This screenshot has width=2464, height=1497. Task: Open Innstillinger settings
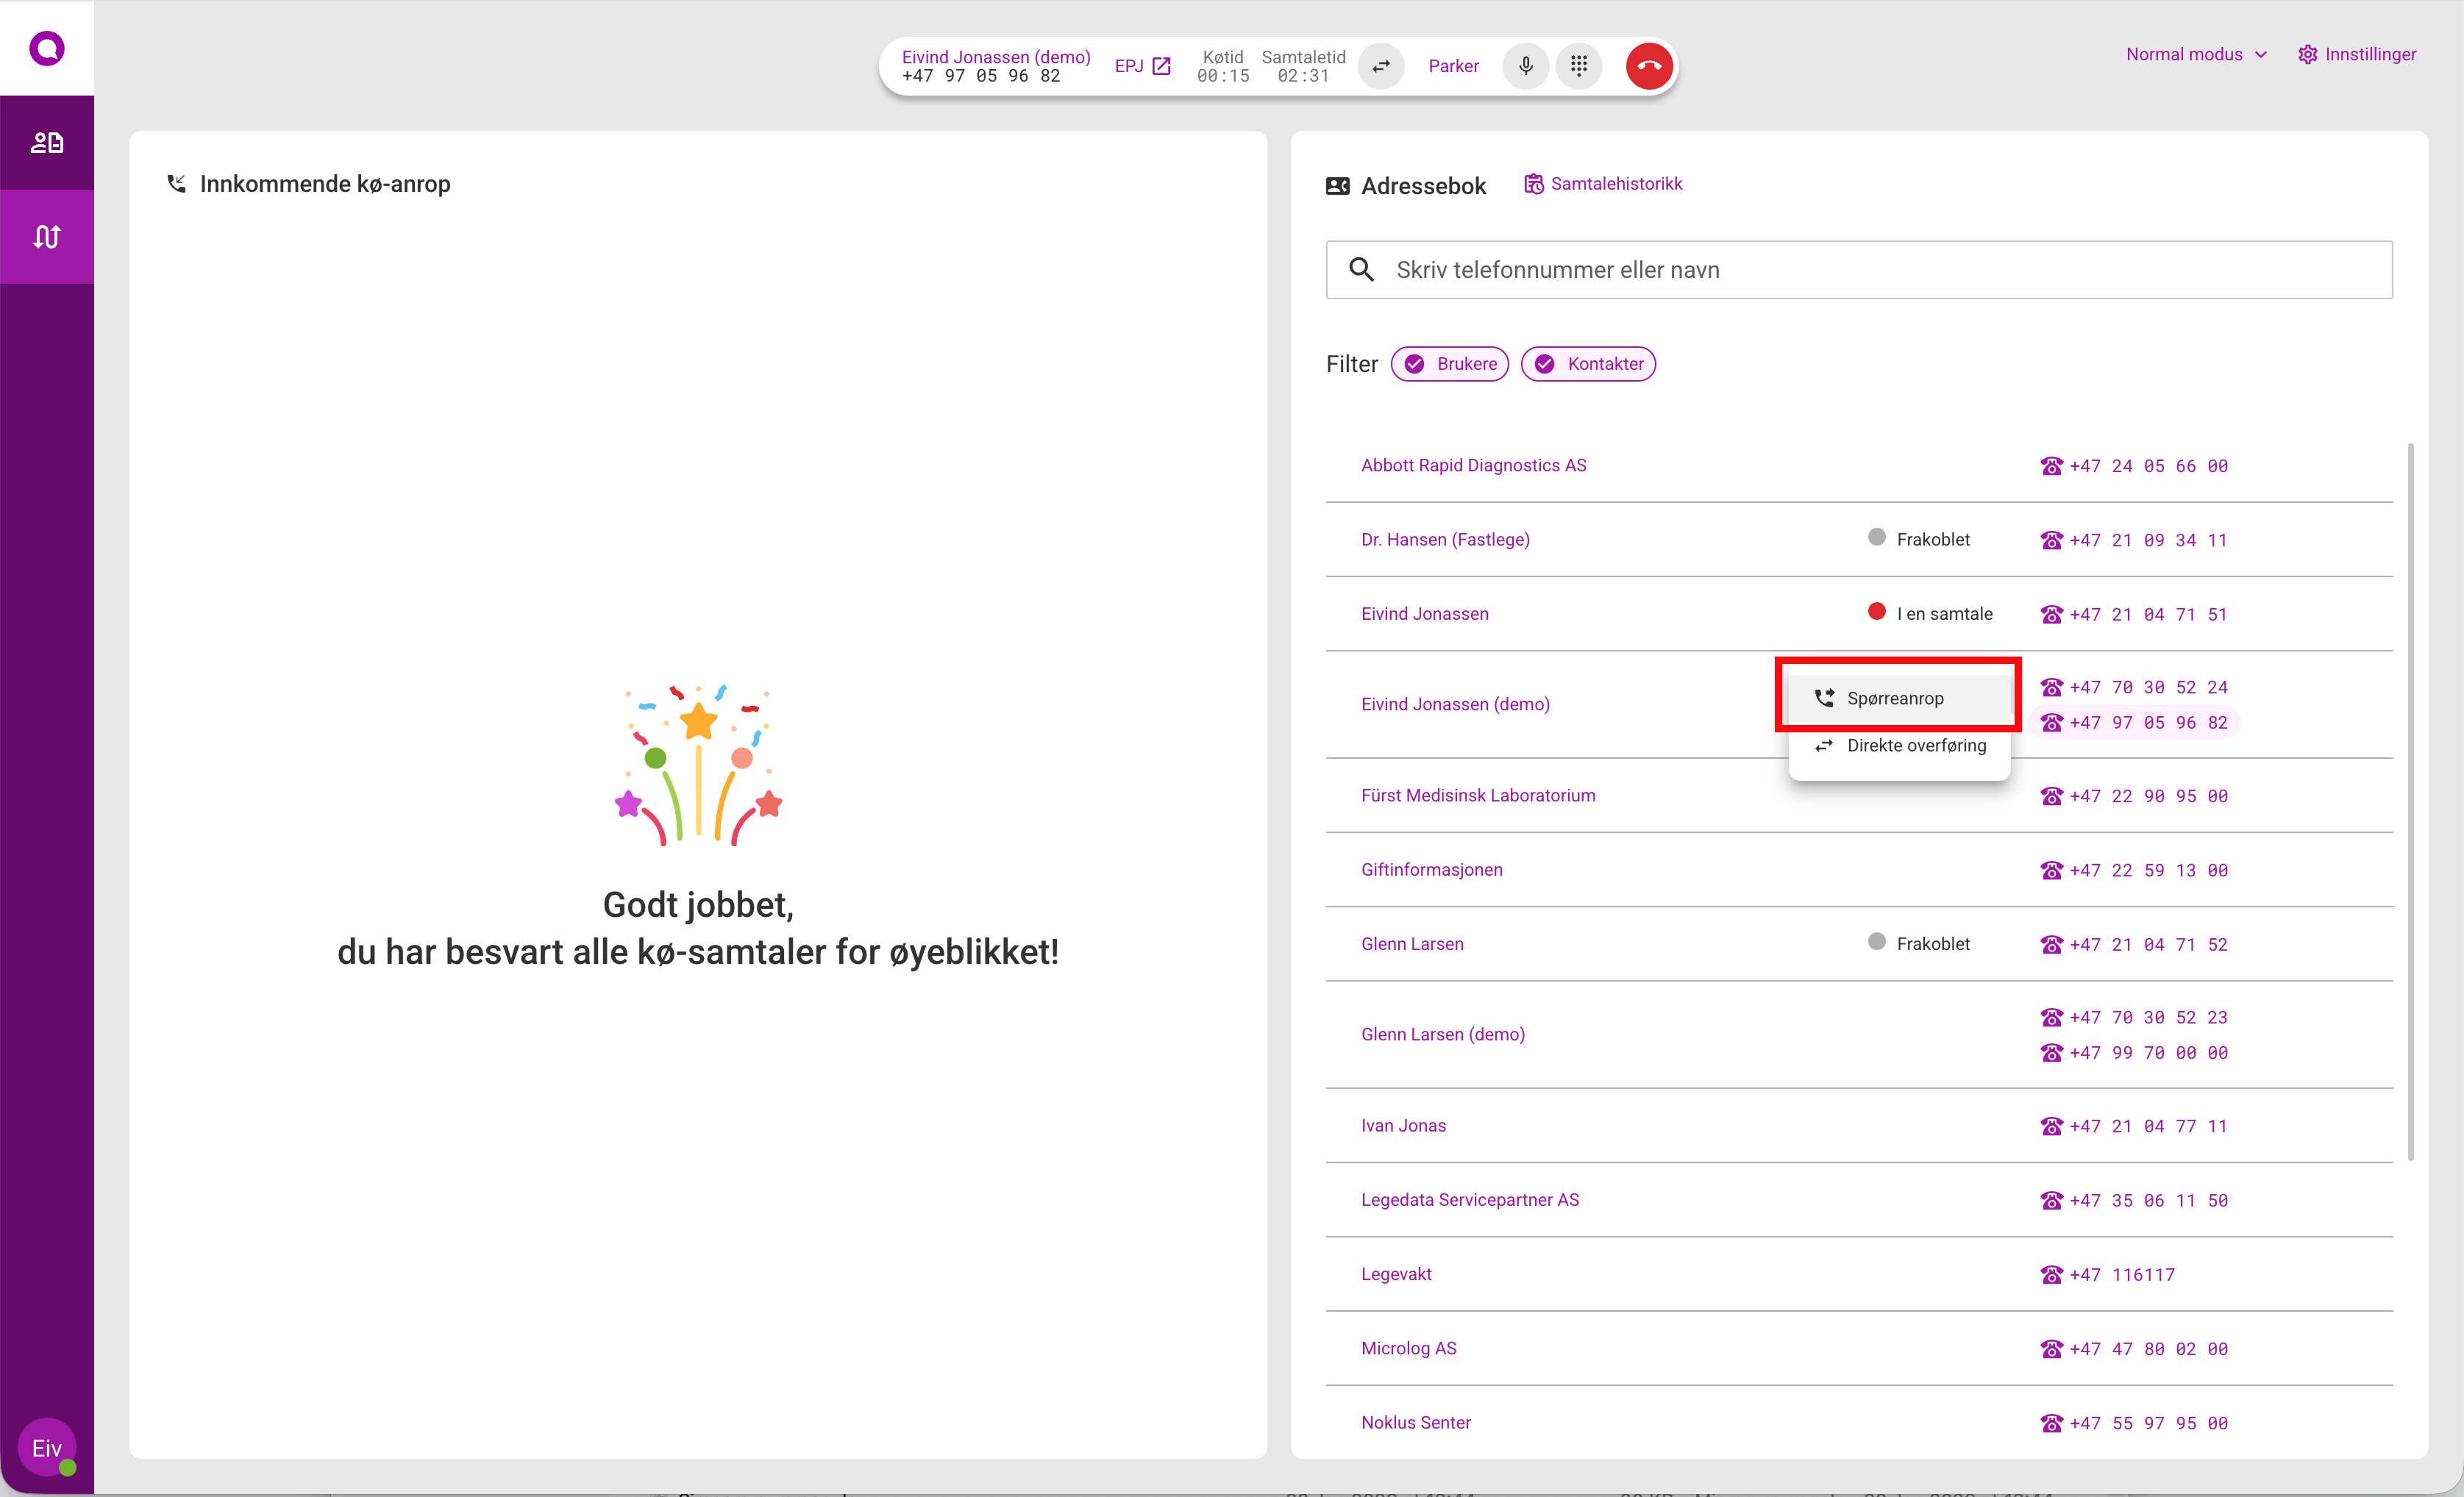pos(2357,54)
